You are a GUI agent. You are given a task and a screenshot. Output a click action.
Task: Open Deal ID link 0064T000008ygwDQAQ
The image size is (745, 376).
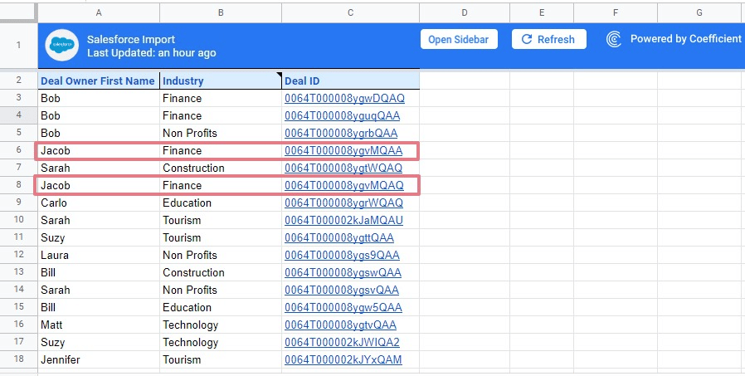point(343,98)
